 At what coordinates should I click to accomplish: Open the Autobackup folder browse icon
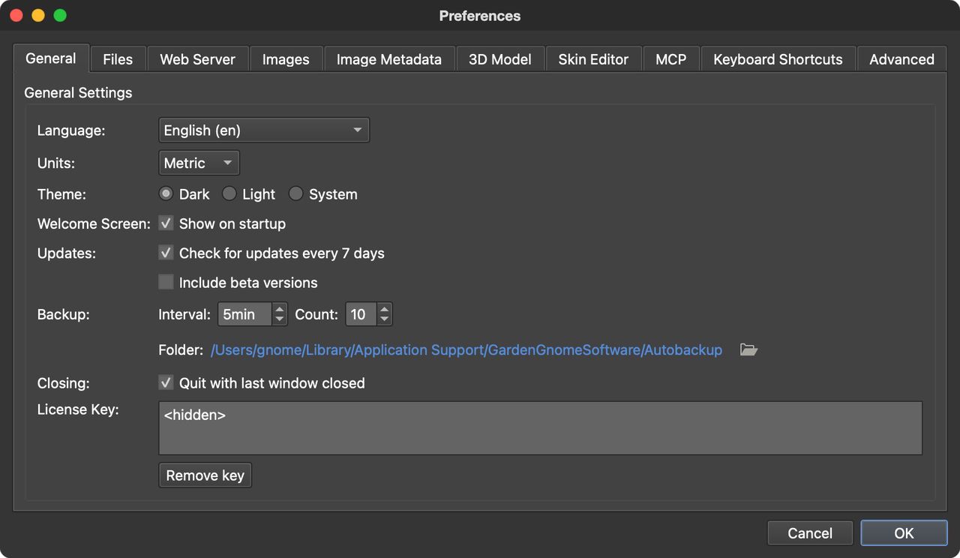[x=748, y=349]
